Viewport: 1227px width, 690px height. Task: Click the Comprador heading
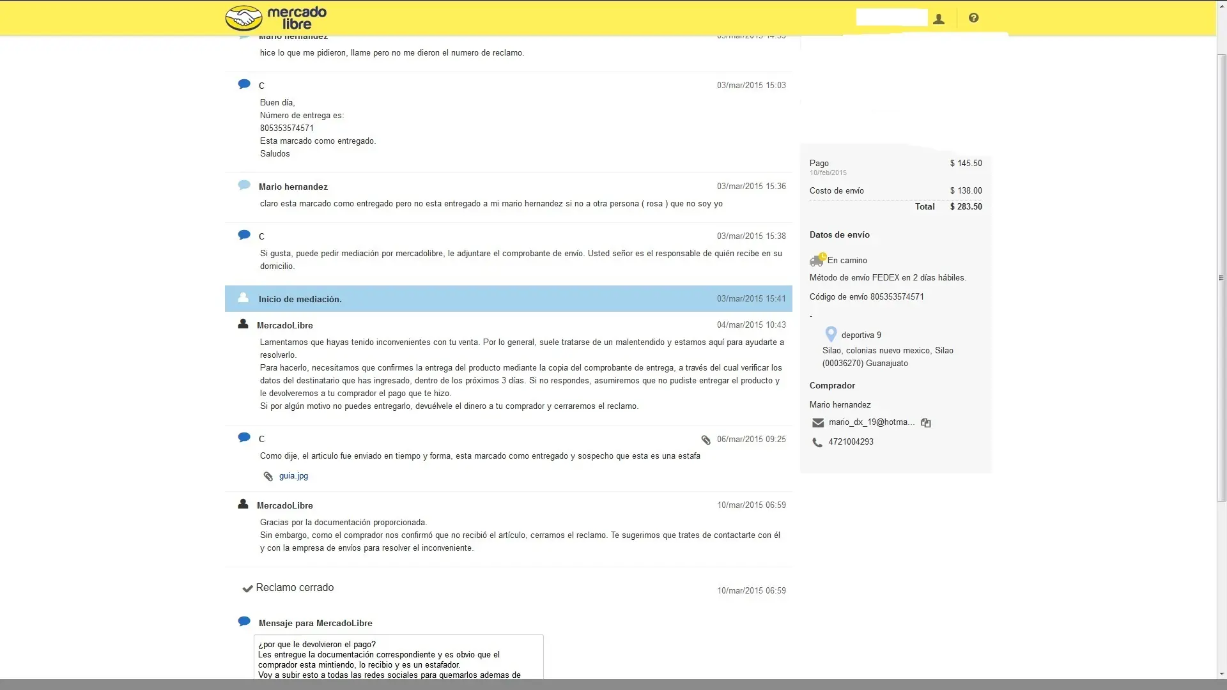[832, 385]
